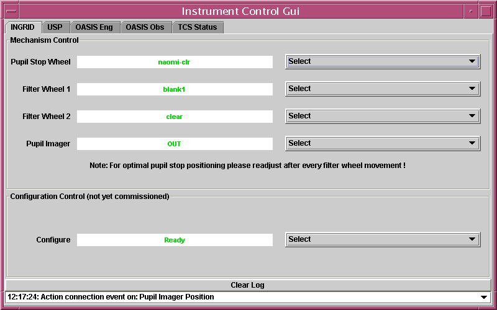Open the USP tab
This screenshot has width=497, height=310.
(55, 27)
